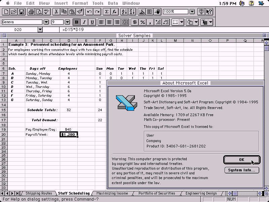Switch to the Maximizing Income sheet tab
The image size is (269, 202).
click(112, 193)
